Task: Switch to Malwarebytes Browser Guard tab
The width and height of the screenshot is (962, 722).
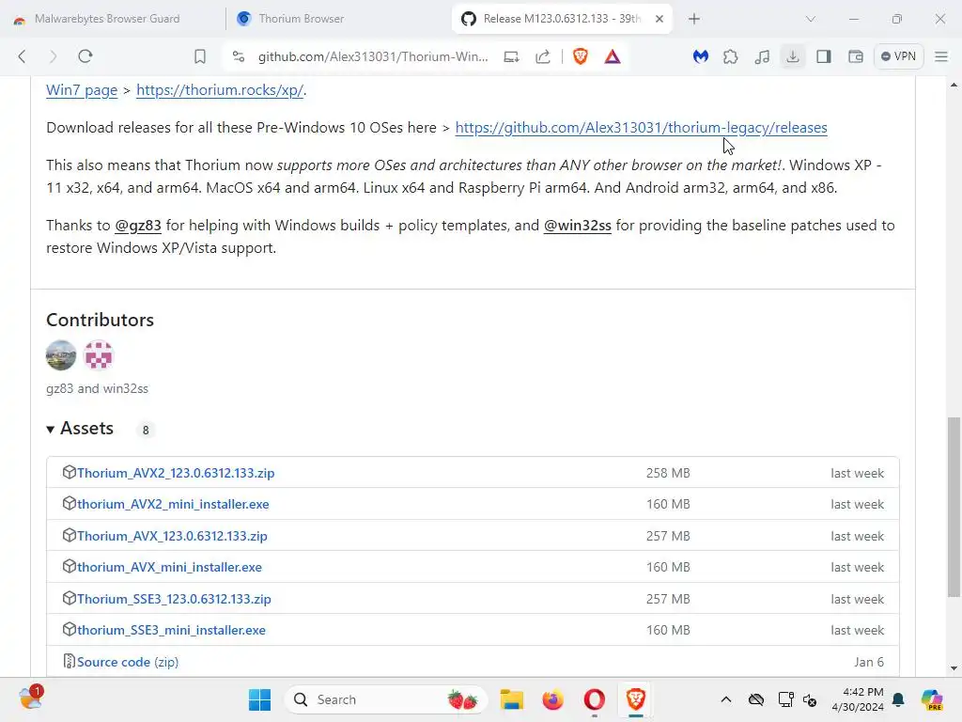Action: [107, 19]
